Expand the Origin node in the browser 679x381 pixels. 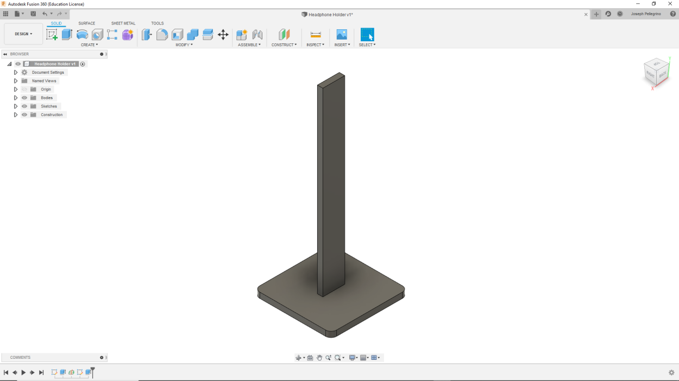tap(16, 89)
